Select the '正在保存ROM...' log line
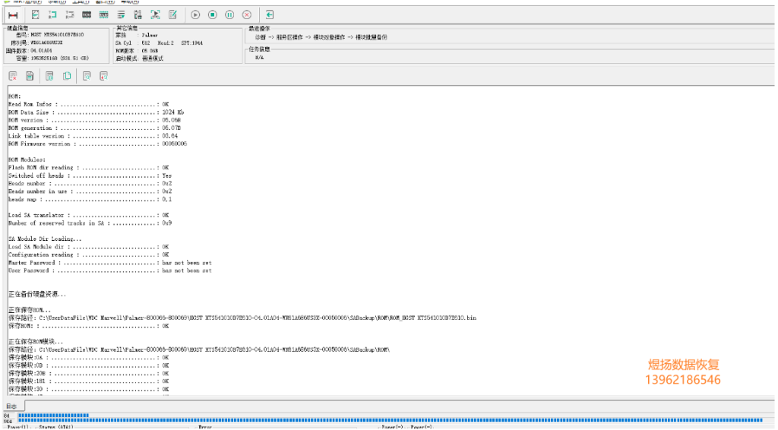 pyautogui.click(x=30, y=310)
